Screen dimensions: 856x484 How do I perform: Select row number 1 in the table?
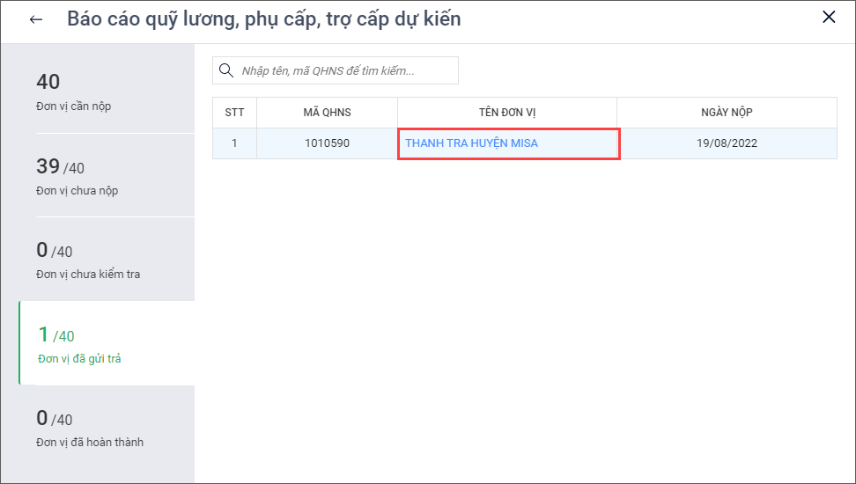tap(234, 143)
